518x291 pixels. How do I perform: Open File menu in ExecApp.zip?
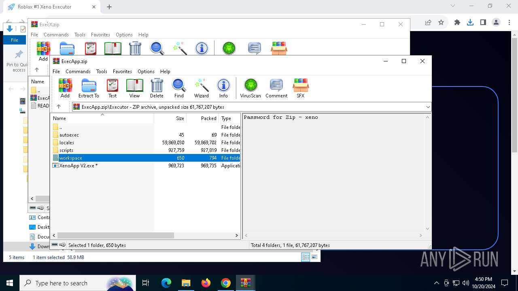[56, 71]
